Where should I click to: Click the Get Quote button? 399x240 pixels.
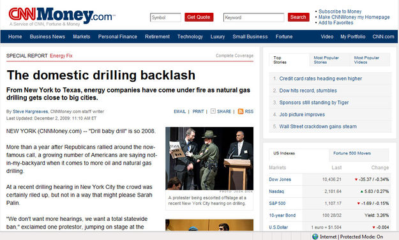pyautogui.click(x=199, y=17)
